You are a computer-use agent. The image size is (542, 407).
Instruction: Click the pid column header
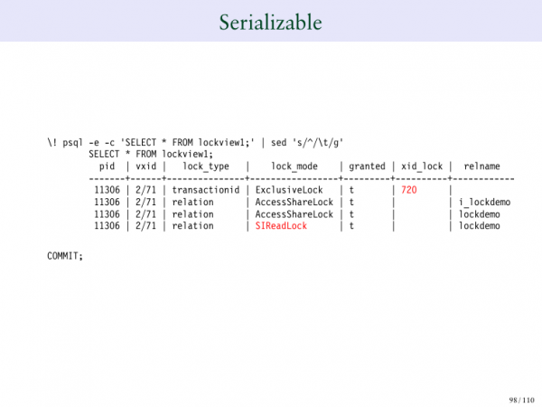tap(107, 166)
